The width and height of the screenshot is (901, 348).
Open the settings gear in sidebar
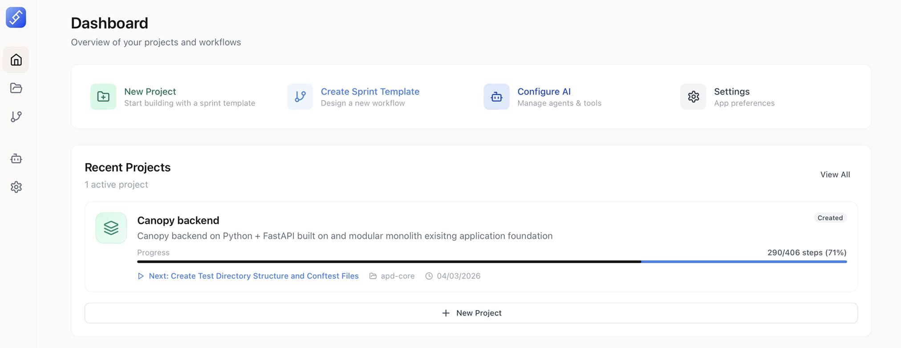16,187
